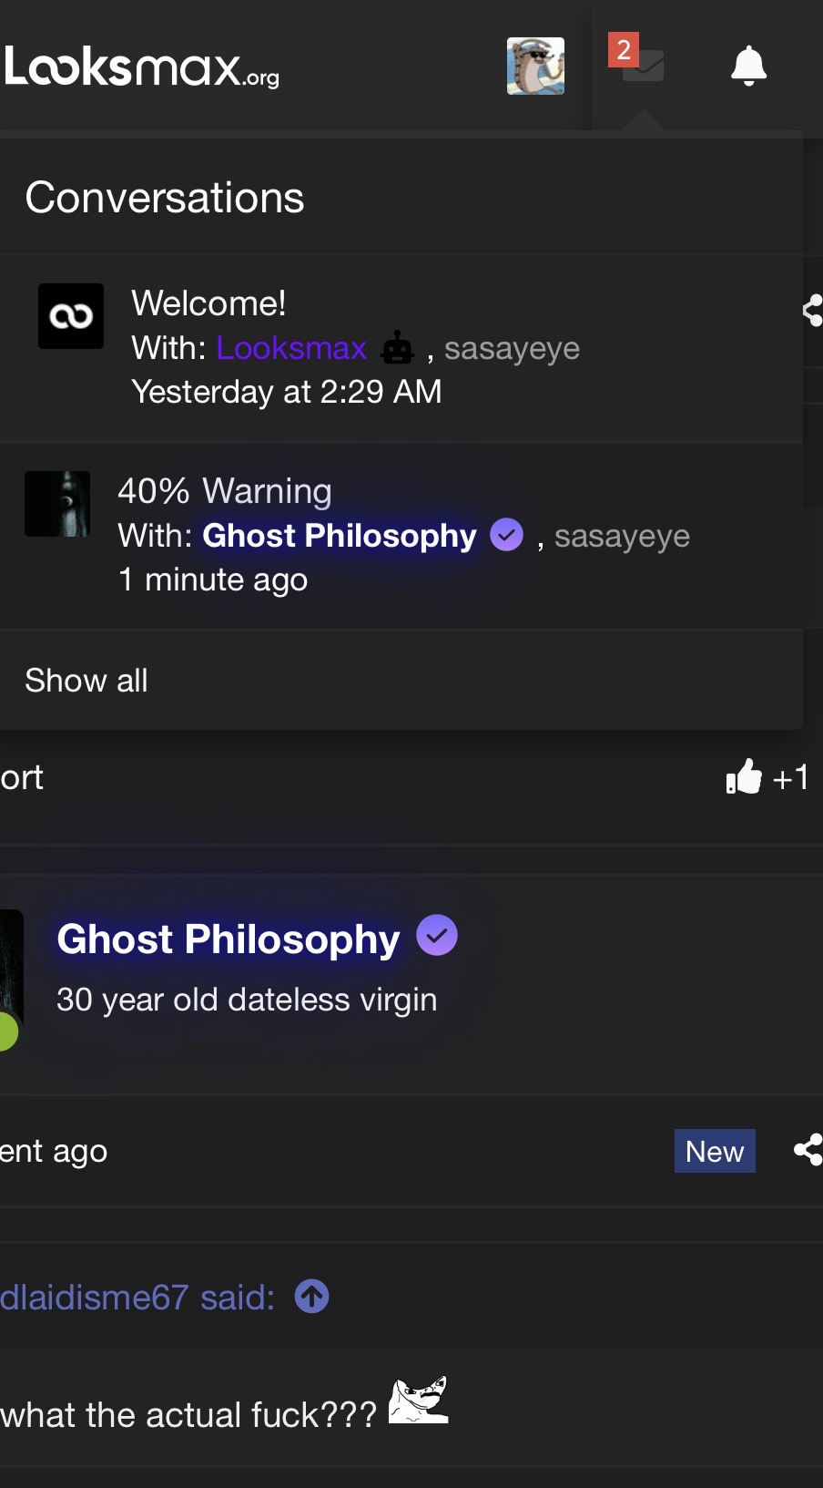Screen dimensions: 823x1488
Task: Open the alerts bell icon
Action: (x=748, y=66)
